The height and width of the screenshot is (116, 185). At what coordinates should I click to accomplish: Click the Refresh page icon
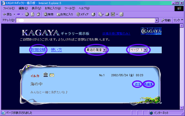[32, 14]
